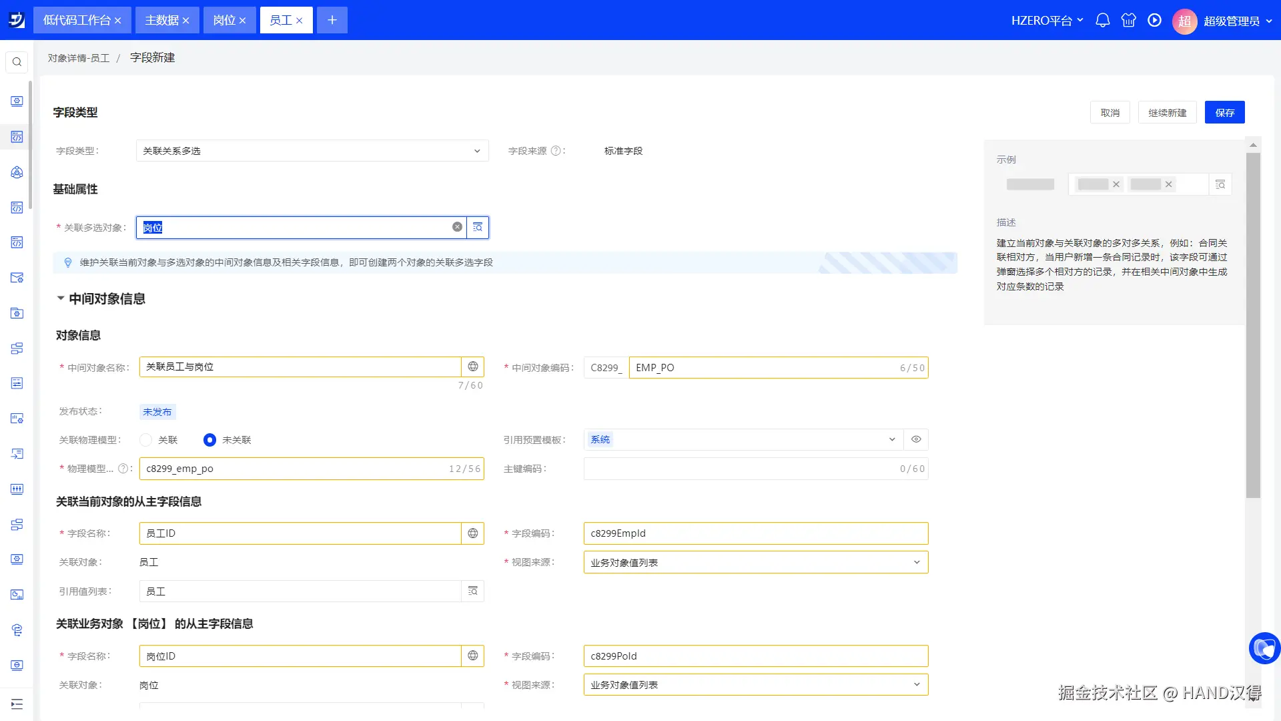
Task: Collapse the 中间对象信息 section
Action: (x=61, y=298)
